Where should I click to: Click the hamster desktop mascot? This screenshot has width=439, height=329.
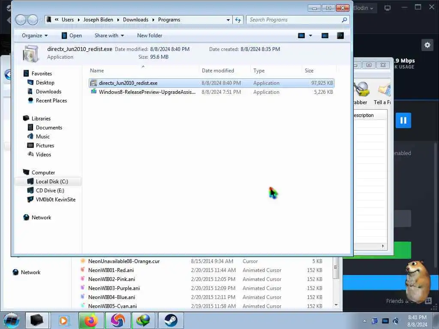pos(417,281)
